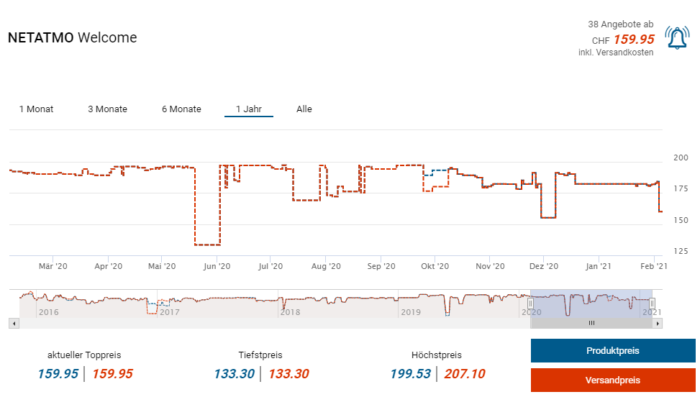
Task: Select the 1 Jahr tab
Action: click(248, 109)
